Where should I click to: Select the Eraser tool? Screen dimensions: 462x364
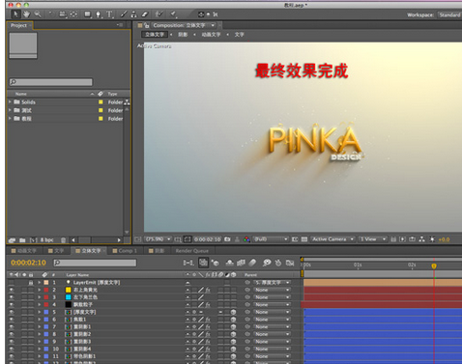coord(145,14)
